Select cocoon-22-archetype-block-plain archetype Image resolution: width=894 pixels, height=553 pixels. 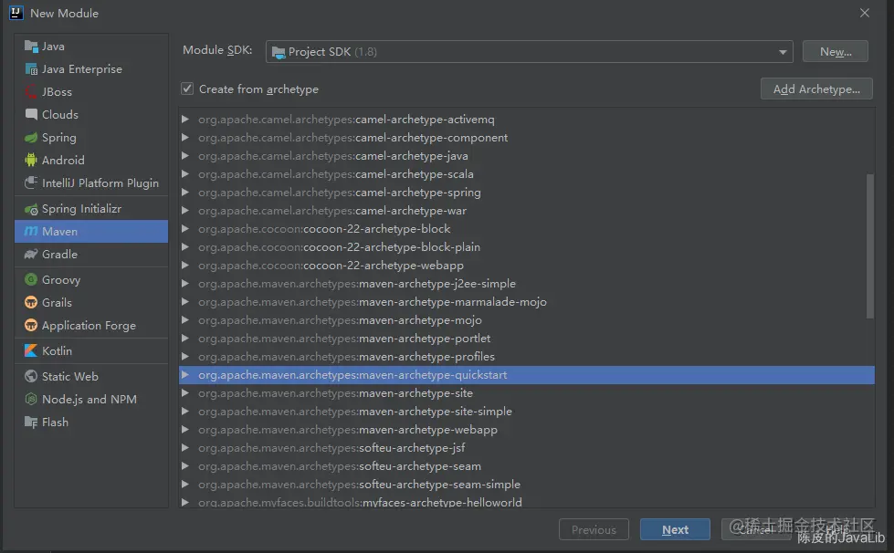click(x=527, y=246)
